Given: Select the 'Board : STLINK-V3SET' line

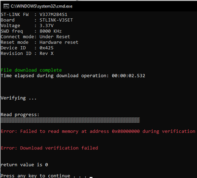Looking at the screenshot, I should (37, 20).
